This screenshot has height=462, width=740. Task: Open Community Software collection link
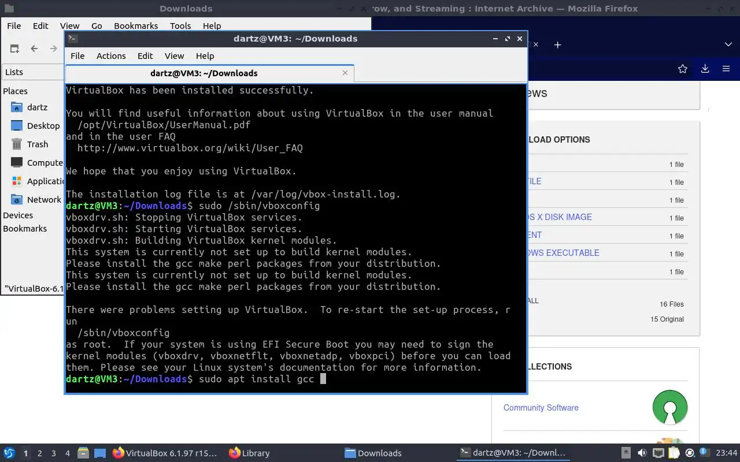coord(541,408)
